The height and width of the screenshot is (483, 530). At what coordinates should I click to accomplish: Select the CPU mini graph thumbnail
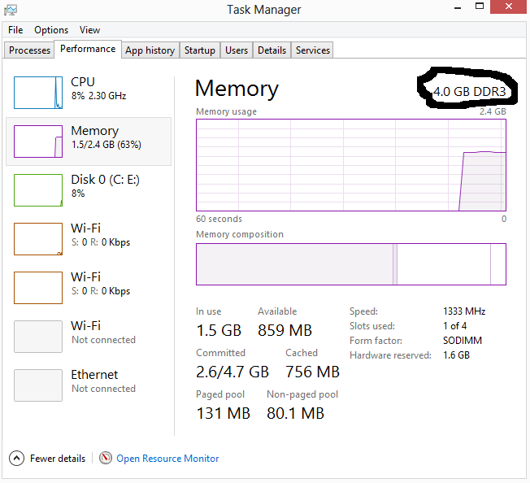38,93
